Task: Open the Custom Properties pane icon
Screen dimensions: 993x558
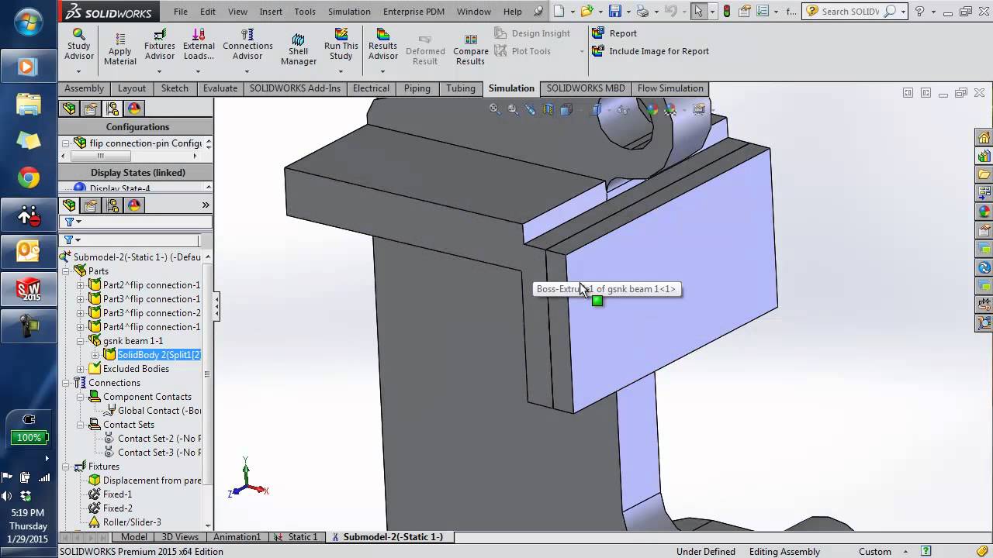Action: pos(984,230)
